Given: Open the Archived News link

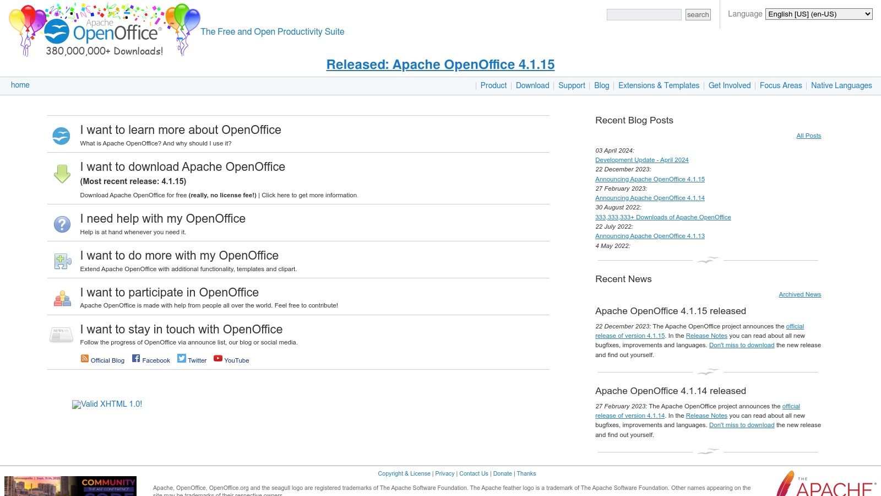Looking at the screenshot, I should (800, 294).
